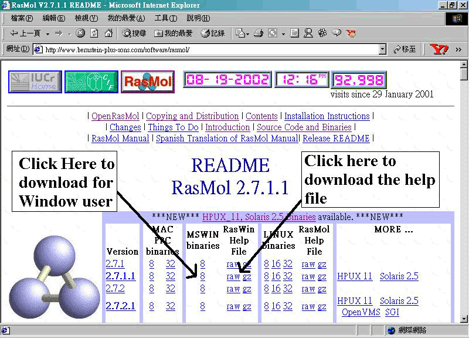Open the Mail icon dropdown arrow

point(247,34)
